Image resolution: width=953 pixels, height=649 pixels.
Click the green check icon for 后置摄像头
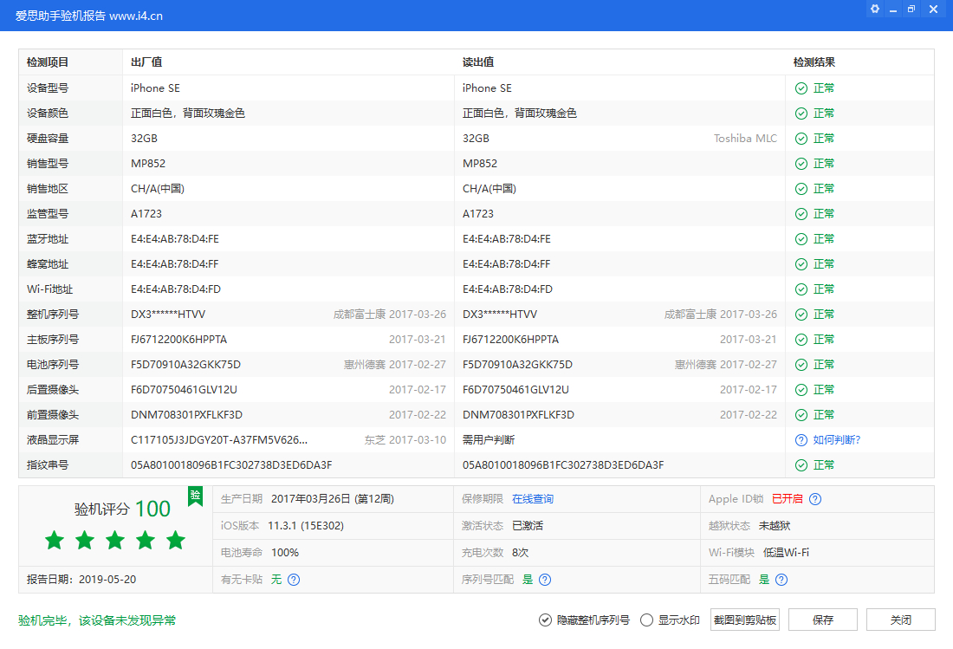[x=801, y=390]
